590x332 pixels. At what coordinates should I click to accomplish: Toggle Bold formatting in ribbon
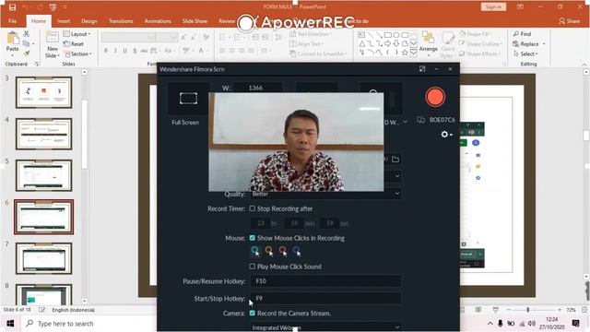click(106, 51)
